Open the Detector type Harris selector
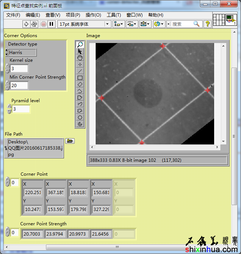Viewport: 241px width, 254px height. tap(22, 53)
